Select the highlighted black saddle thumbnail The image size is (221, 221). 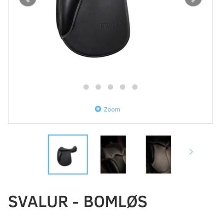point(68,154)
